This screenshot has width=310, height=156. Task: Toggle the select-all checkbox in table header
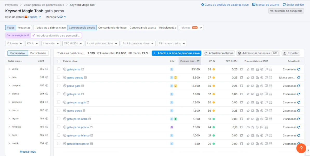(59, 61)
